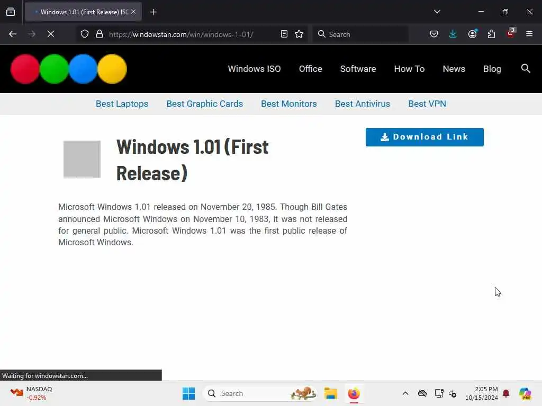Launch Copilot preview from taskbar
The image size is (542, 406).
pyautogui.click(x=525, y=393)
